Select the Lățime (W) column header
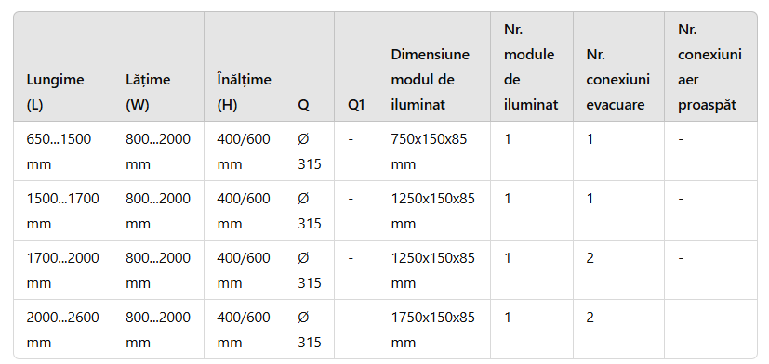769x364 pixels. pyautogui.click(x=158, y=67)
